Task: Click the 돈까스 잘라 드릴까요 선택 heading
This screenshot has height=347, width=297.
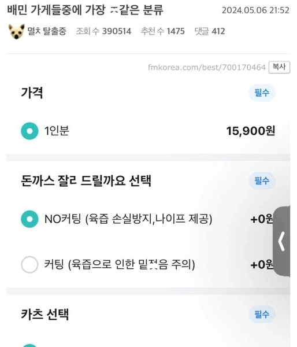Action: coord(86,181)
